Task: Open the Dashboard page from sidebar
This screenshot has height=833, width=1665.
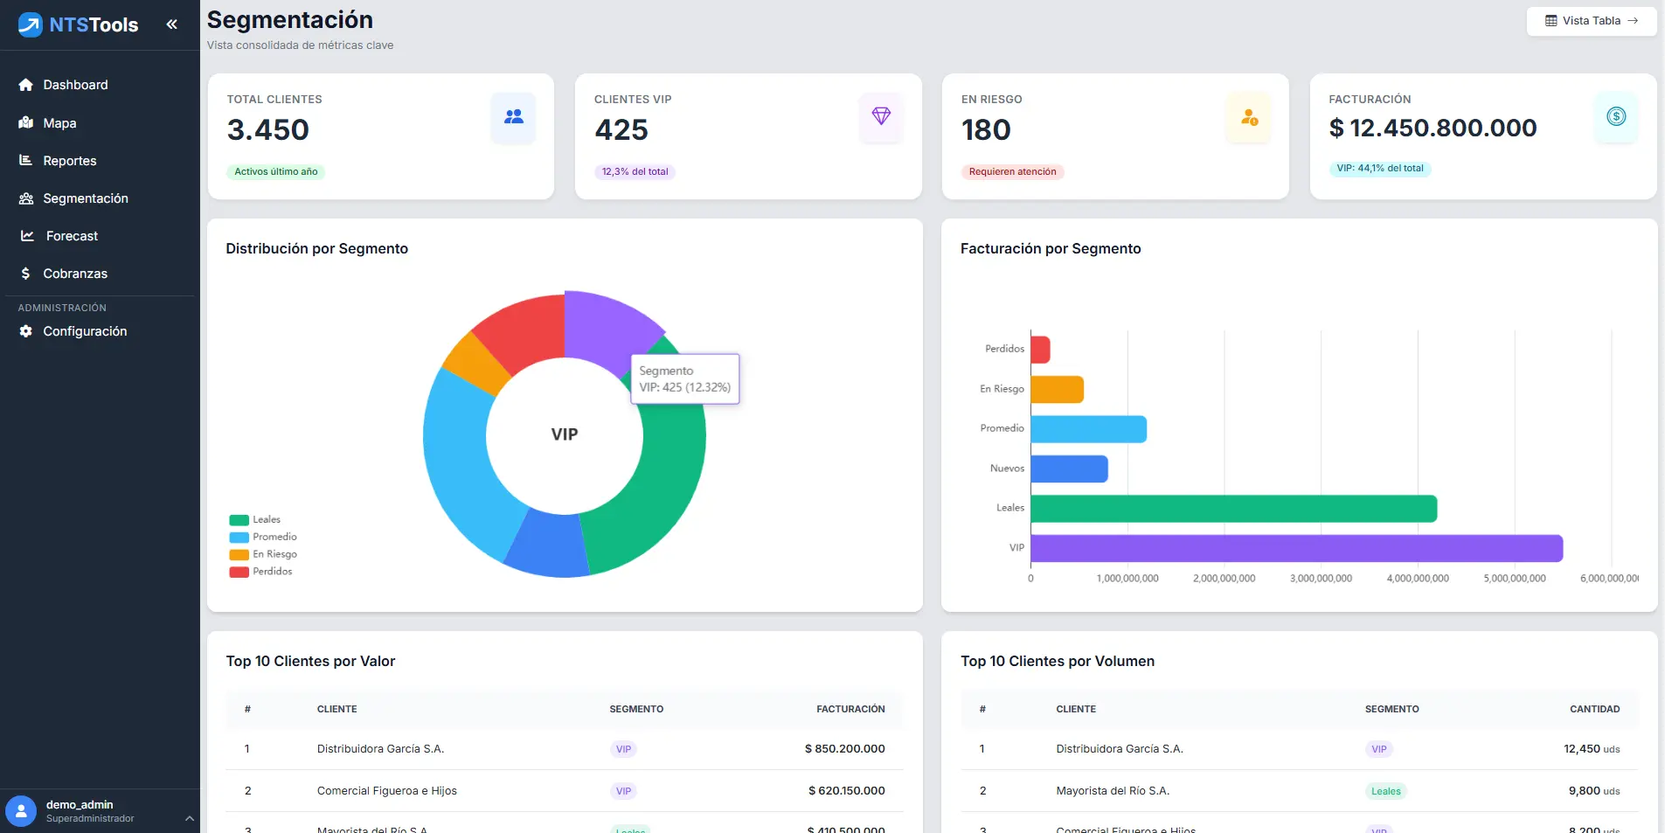Action: click(75, 85)
